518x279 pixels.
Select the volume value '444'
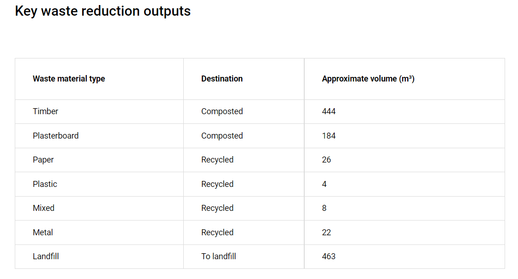(x=329, y=111)
